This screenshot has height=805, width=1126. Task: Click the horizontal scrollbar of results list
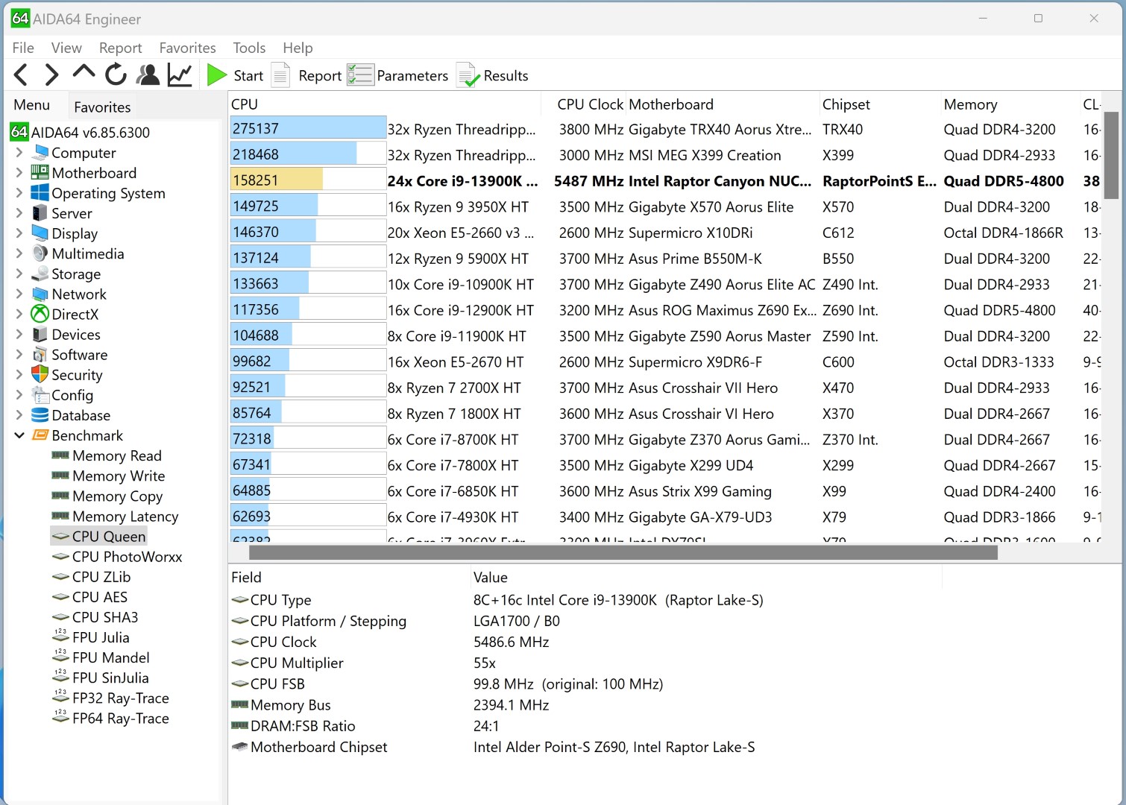(x=623, y=552)
